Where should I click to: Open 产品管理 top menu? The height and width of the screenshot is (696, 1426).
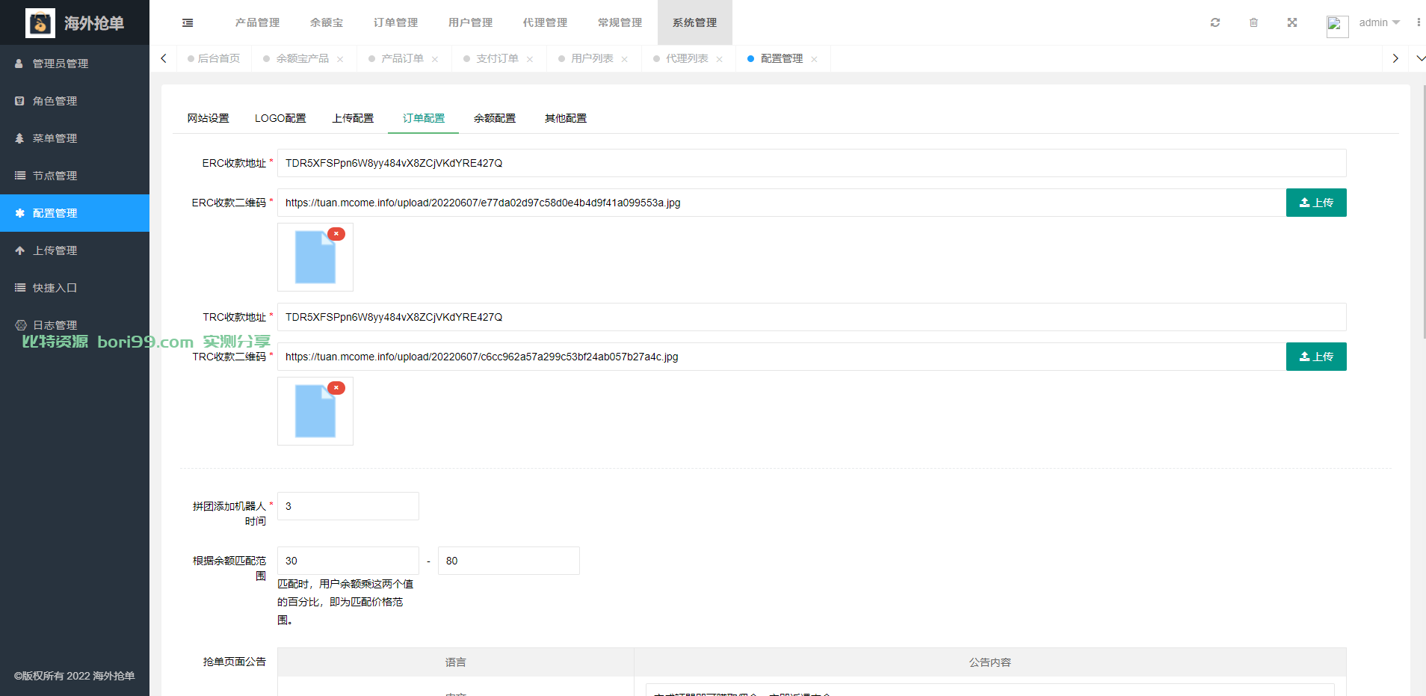[x=257, y=22]
